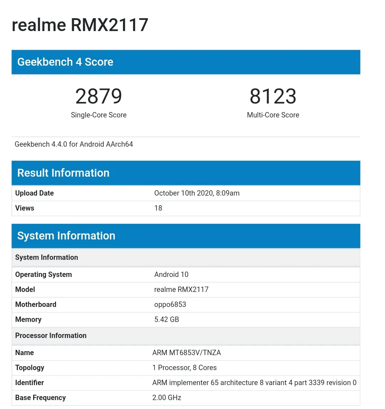Click the Memory label

(29, 319)
